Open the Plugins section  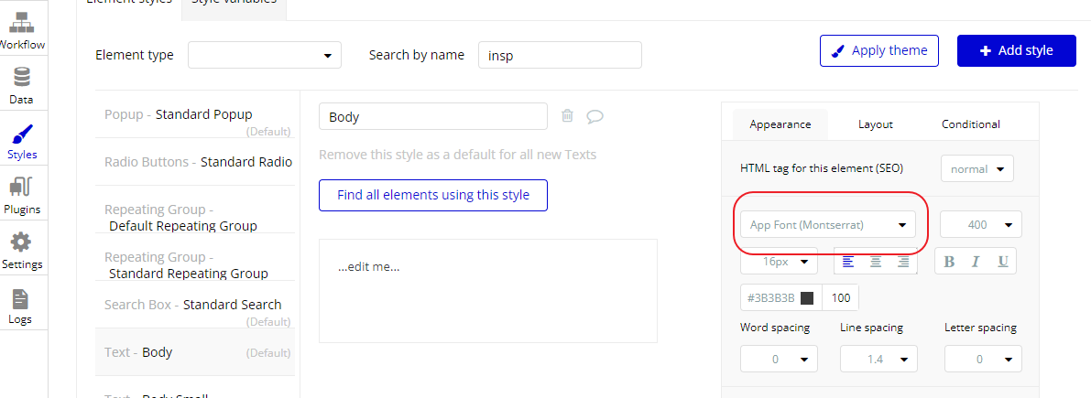[22, 195]
